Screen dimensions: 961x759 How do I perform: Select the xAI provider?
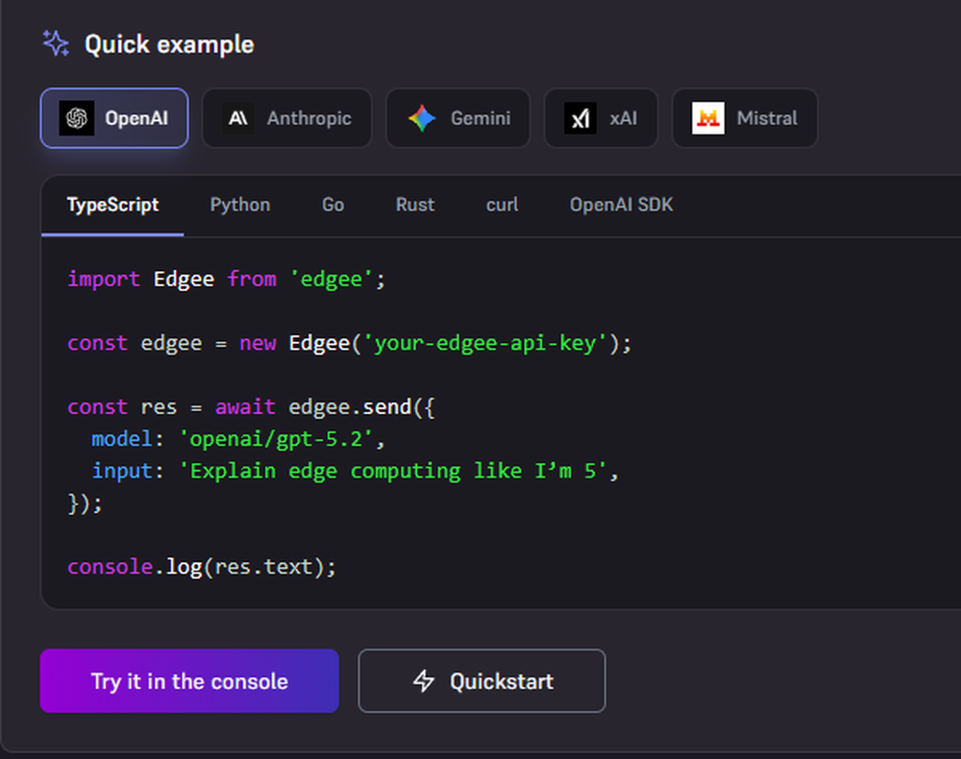(601, 118)
